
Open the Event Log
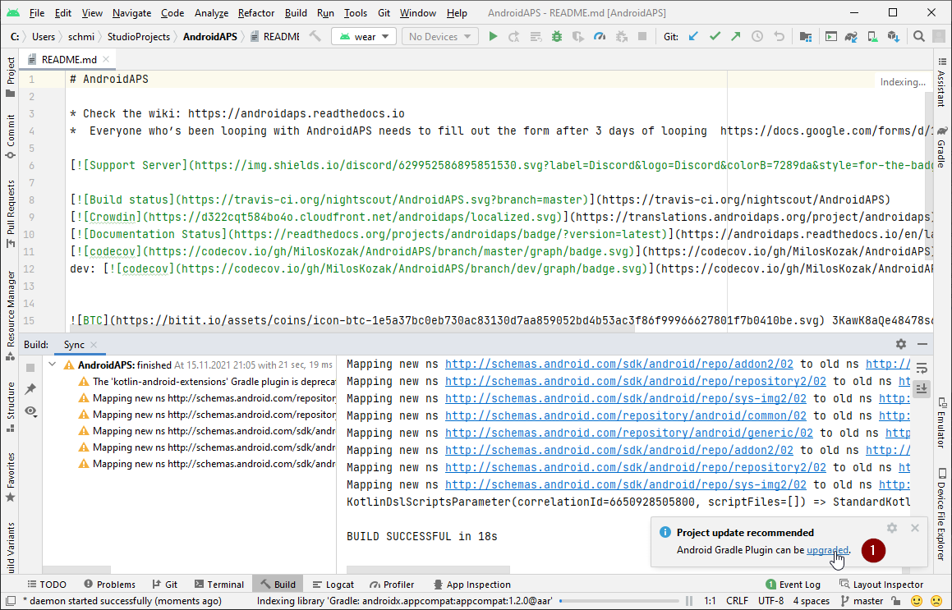click(x=793, y=585)
